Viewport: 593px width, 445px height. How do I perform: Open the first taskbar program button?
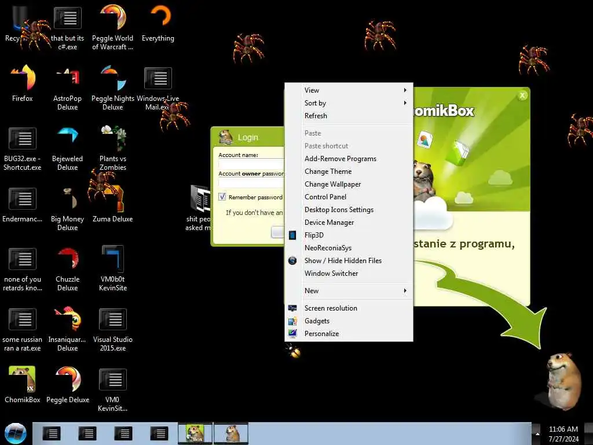[51, 433]
